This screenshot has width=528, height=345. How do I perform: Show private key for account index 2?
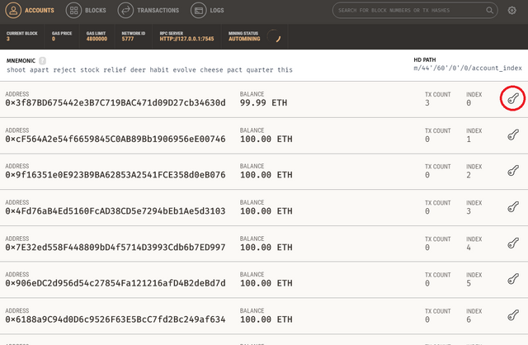tap(513, 171)
